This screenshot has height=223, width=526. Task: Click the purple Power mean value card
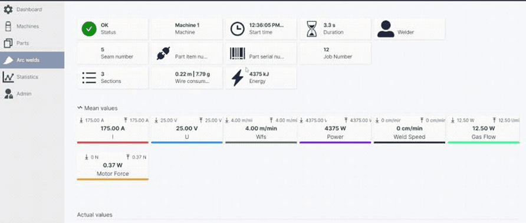[x=335, y=129]
